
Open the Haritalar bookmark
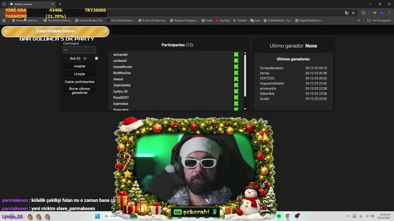click(240, 21)
